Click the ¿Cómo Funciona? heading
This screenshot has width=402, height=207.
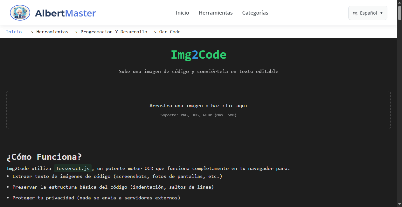coord(44,157)
